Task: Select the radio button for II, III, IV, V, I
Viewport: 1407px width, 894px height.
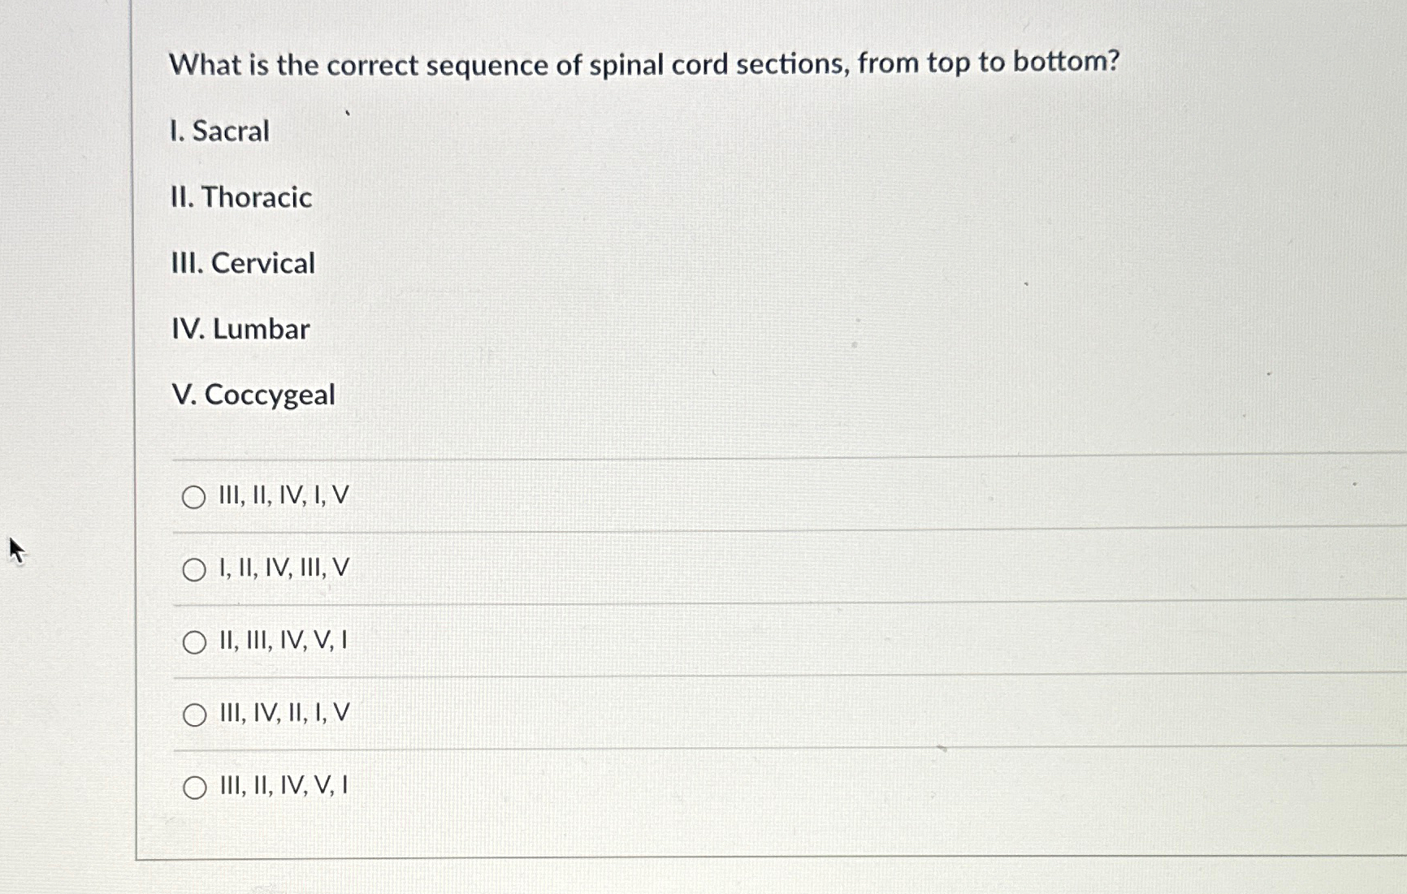Action: coord(194,644)
